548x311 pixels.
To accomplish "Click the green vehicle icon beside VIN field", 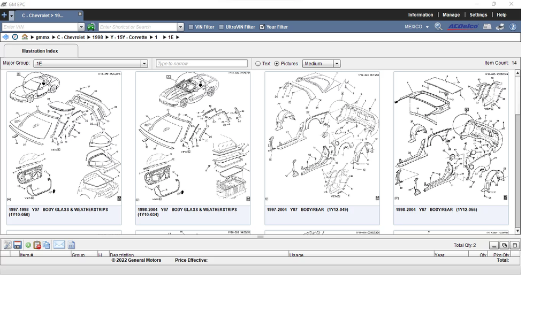I will (x=92, y=27).
